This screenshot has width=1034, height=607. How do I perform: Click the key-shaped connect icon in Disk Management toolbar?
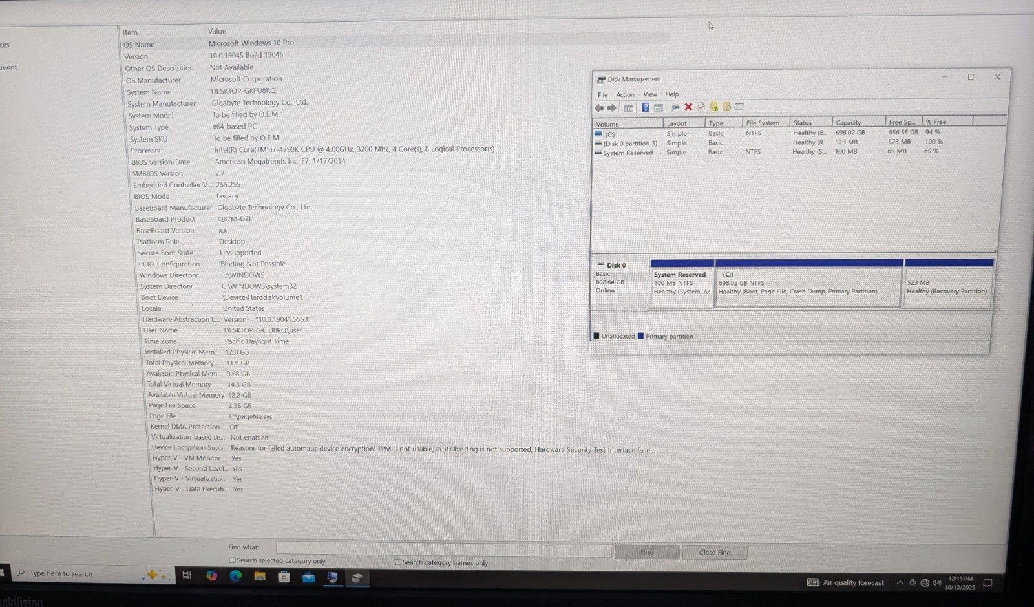[675, 107]
